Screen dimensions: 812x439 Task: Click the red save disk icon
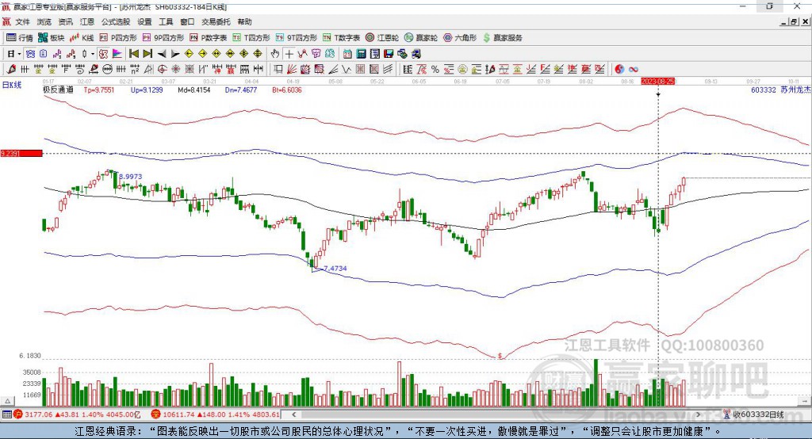point(389,54)
